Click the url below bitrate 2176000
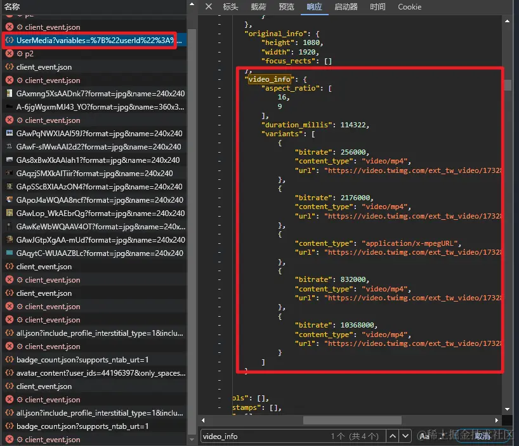Image resolution: width=519 pixels, height=446 pixels. (x=414, y=216)
